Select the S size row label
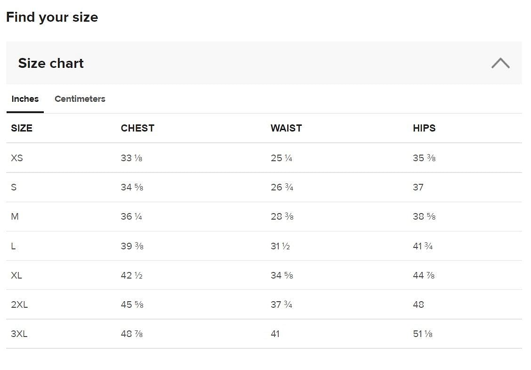 tap(14, 187)
